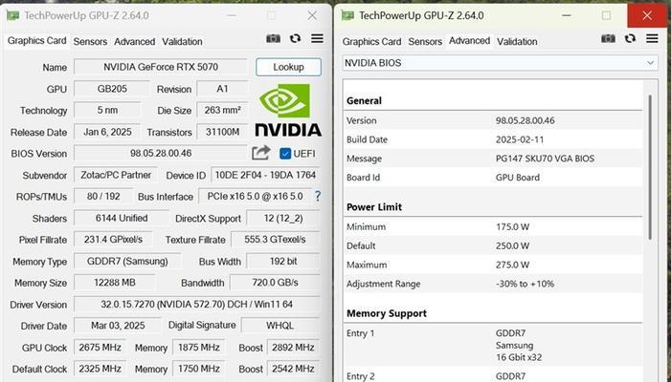Click the Board Id value GPU Board

click(518, 178)
